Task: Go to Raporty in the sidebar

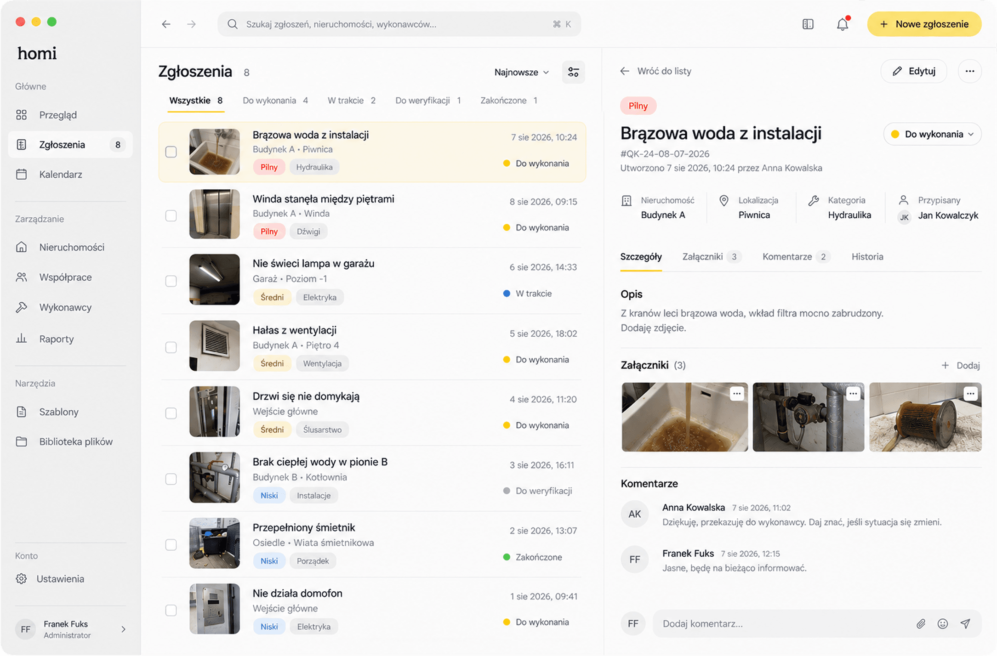Action: click(x=70, y=339)
